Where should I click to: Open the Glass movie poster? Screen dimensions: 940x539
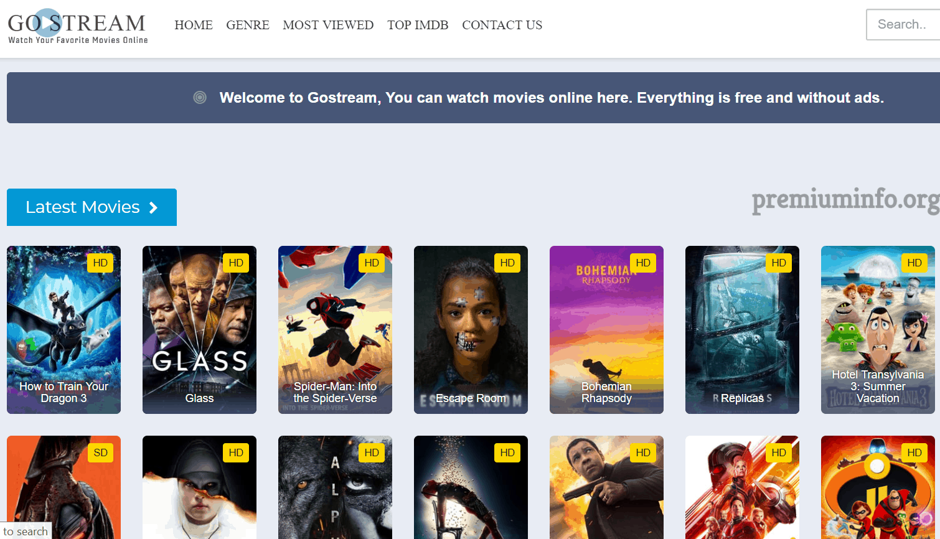tap(199, 330)
